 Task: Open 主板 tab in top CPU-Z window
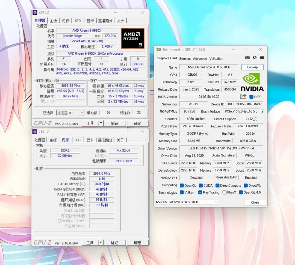point(53,21)
